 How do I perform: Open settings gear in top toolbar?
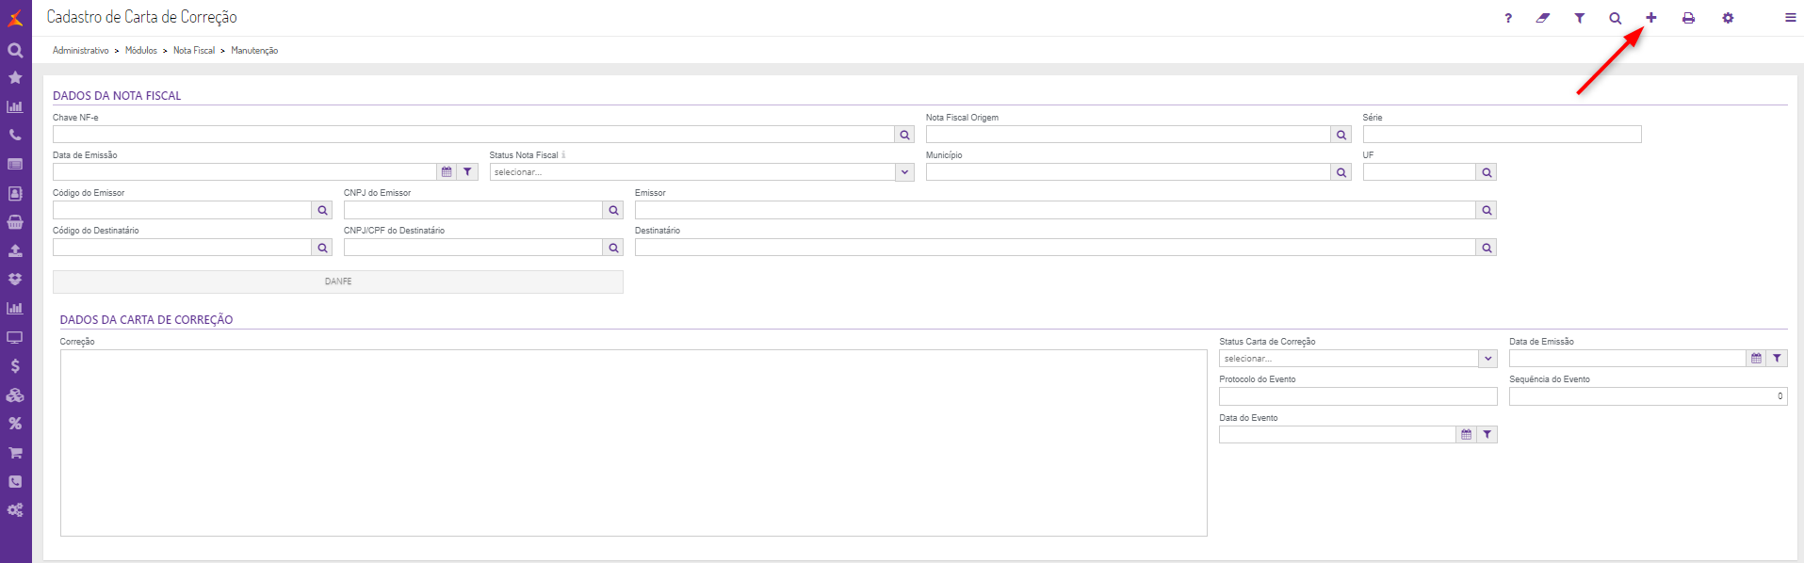click(1728, 18)
